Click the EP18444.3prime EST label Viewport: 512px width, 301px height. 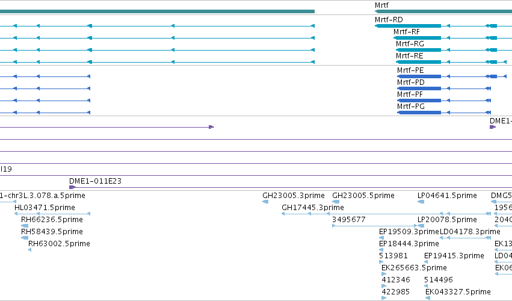tap(409, 244)
